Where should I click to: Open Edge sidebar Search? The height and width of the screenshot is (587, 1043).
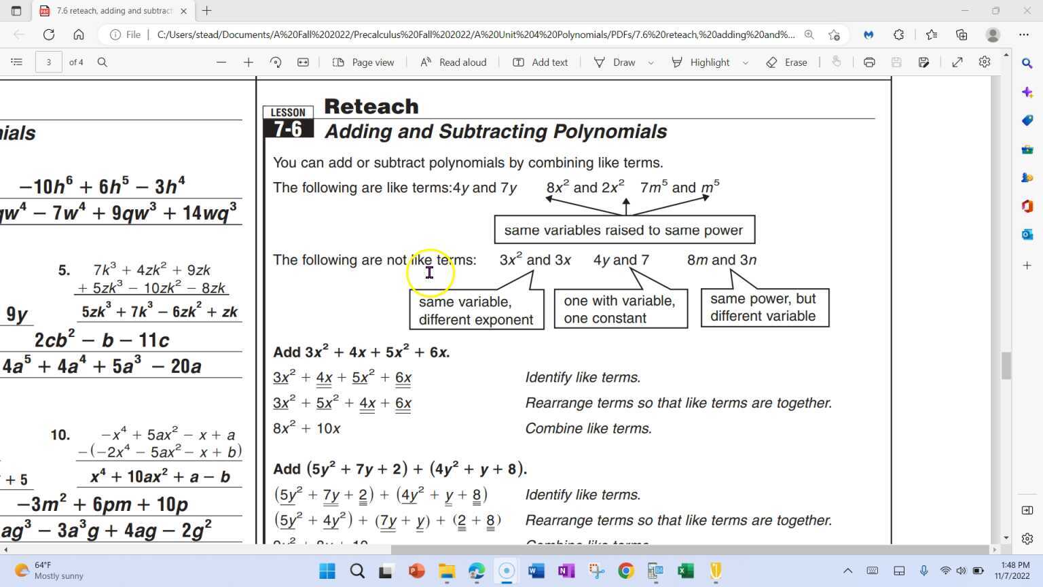click(1027, 63)
